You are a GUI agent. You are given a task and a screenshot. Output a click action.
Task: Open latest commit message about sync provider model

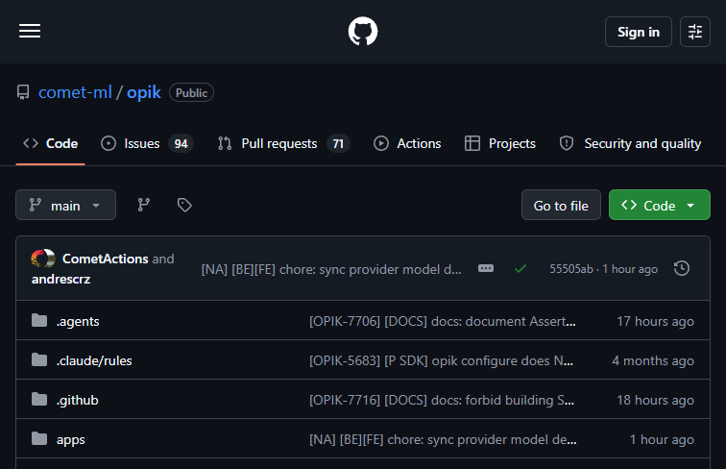(331, 269)
